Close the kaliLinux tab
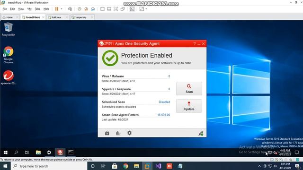This screenshot has width=303, height=170. [x=67, y=17]
